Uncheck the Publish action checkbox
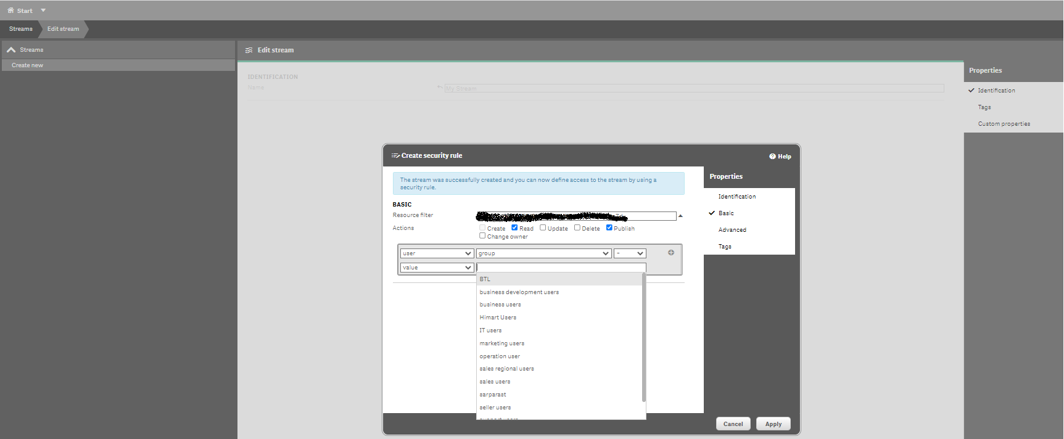Screen dimensions: 1064x439 (609, 228)
